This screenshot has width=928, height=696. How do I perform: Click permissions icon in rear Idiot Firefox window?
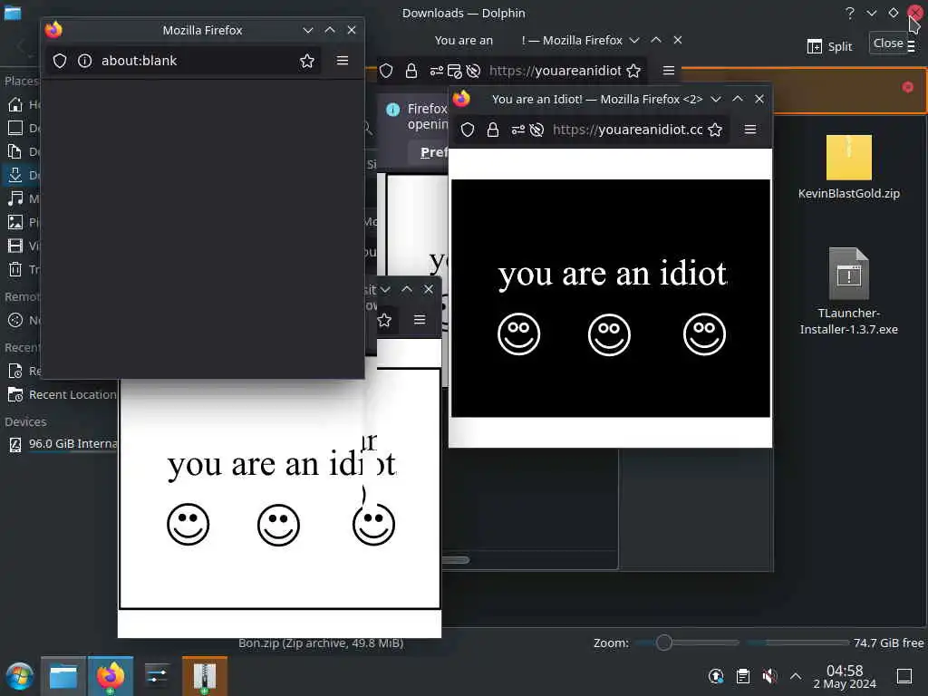point(436,71)
